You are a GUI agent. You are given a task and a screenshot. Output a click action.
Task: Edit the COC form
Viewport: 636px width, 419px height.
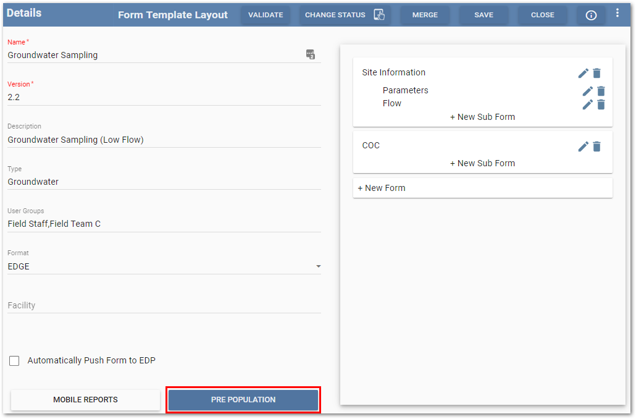click(583, 146)
